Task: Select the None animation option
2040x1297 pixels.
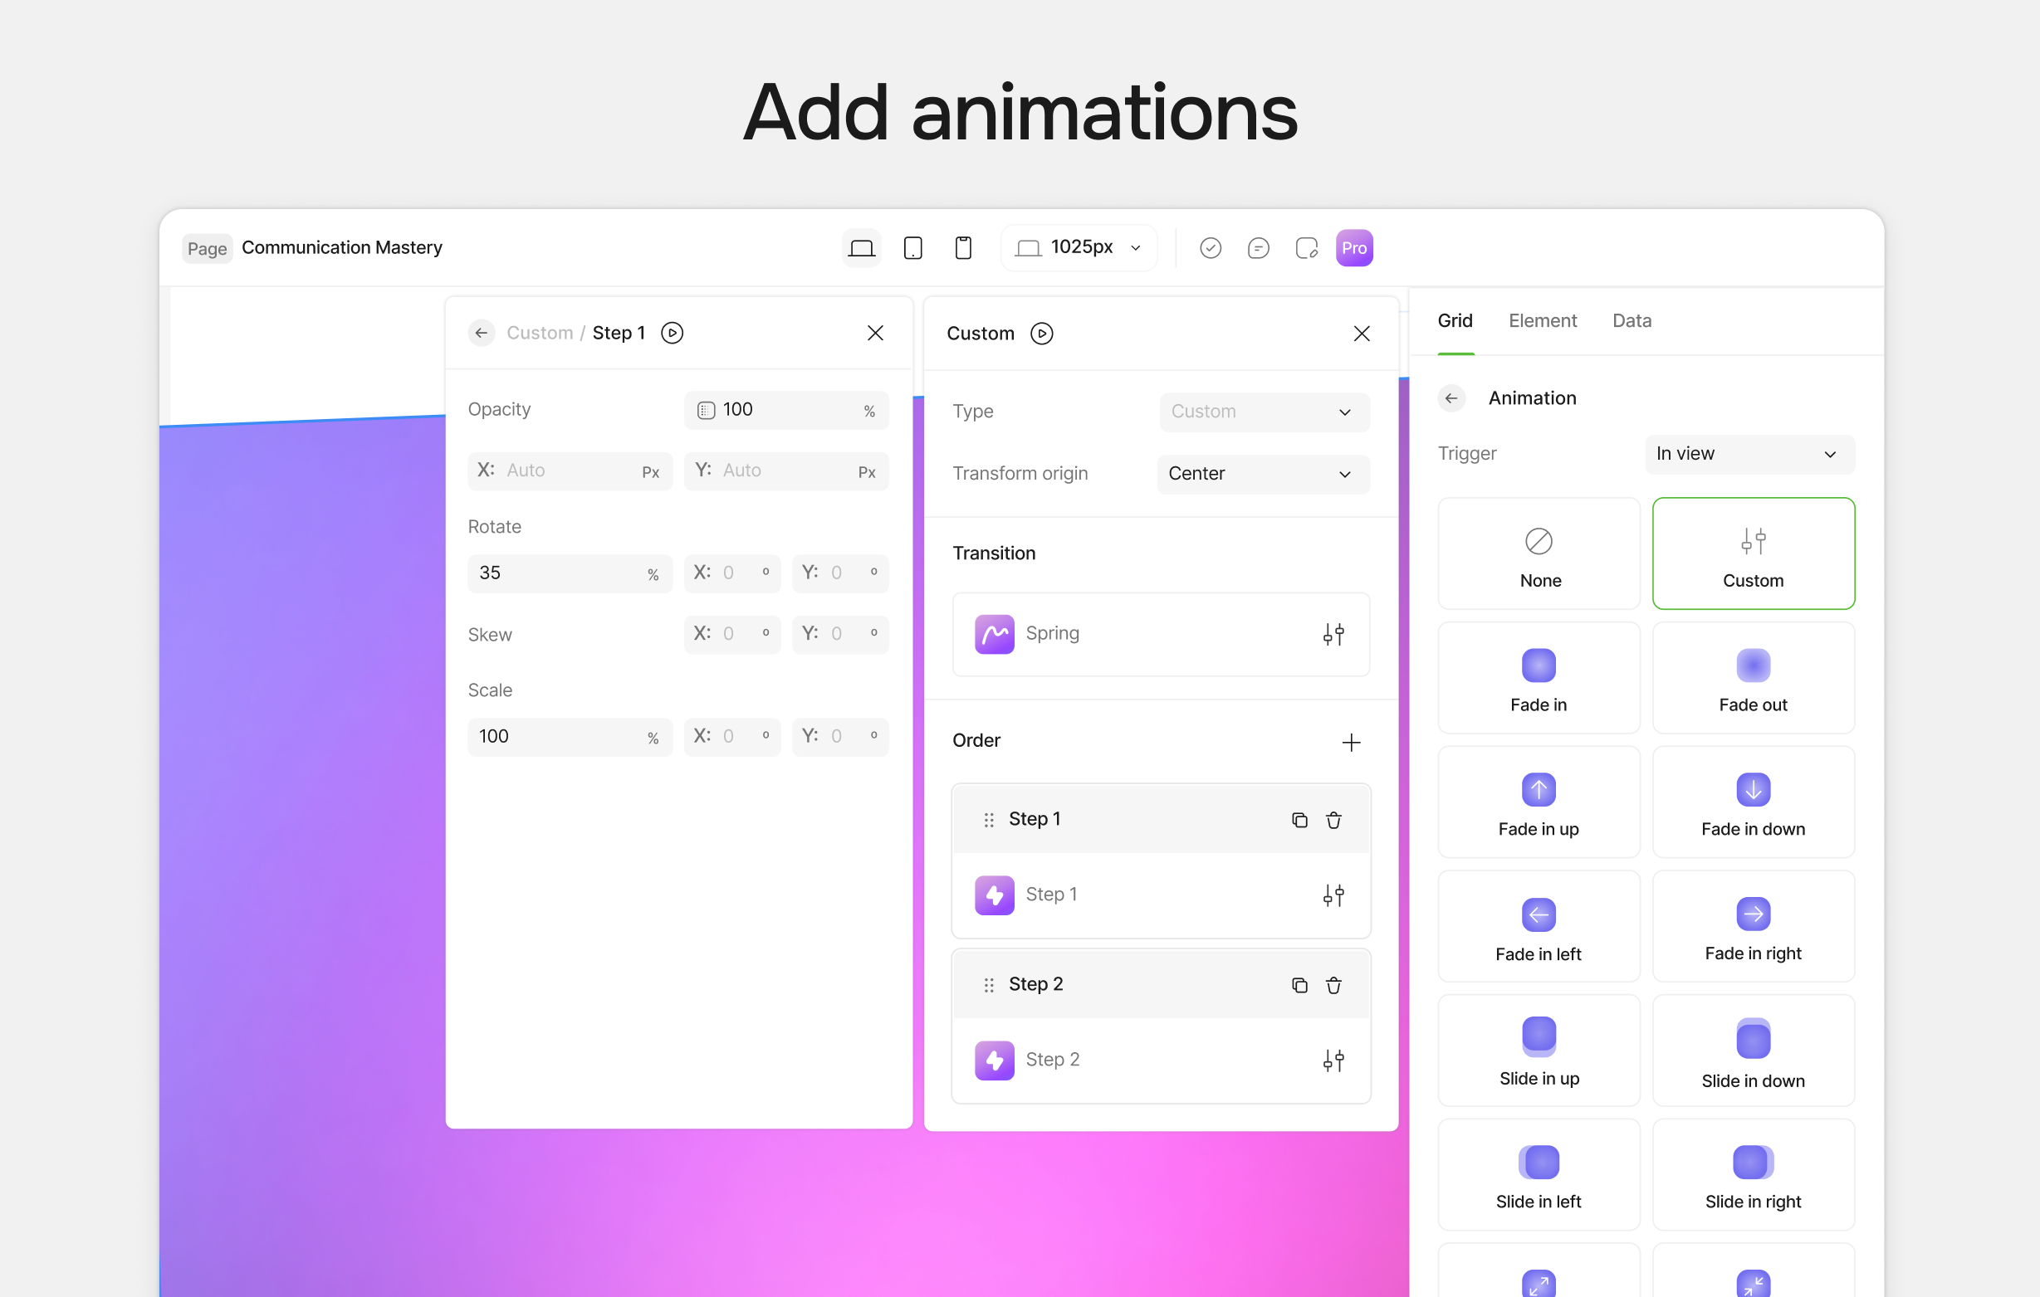Action: (1539, 553)
